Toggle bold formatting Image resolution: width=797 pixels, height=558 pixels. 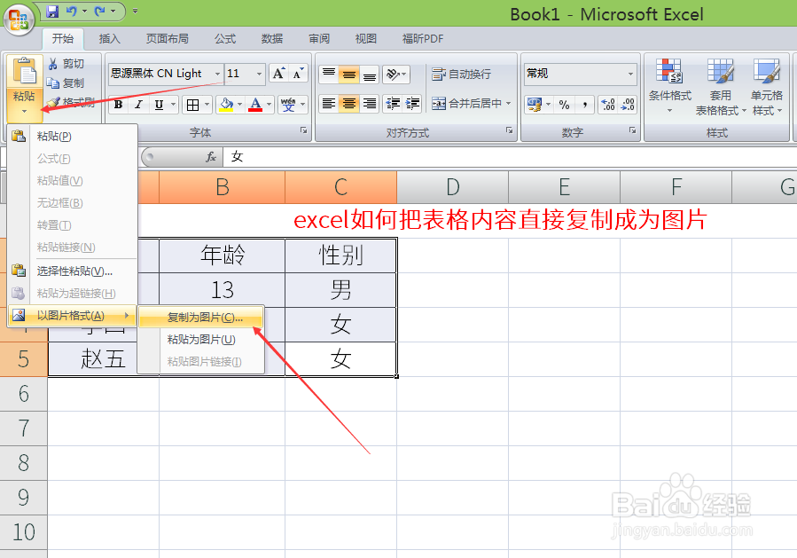(x=119, y=105)
